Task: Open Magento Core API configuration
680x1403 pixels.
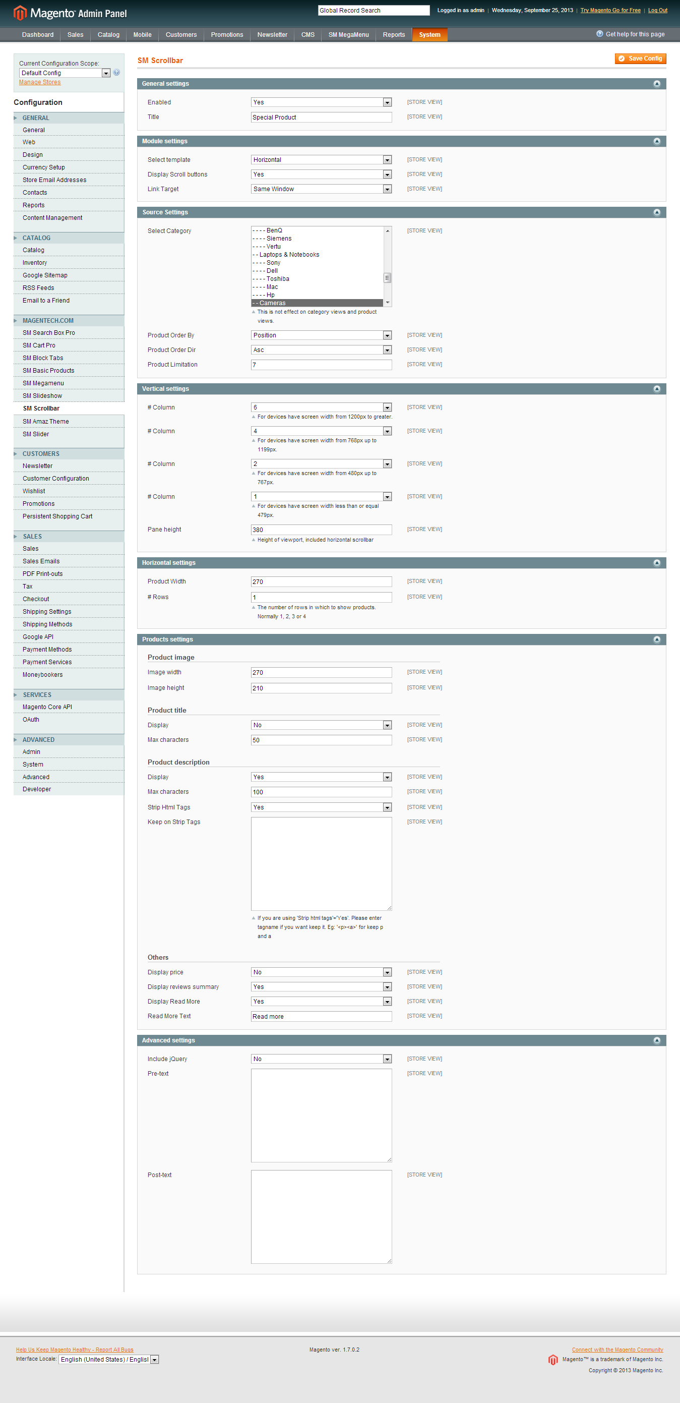Action: click(x=69, y=707)
